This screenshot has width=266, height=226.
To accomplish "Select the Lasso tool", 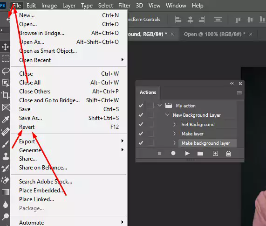I will point(6,71).
